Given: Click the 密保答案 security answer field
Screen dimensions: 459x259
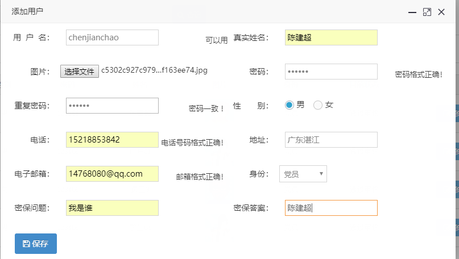Looking at the screenshot, I should pyautogui.click(x=331, y=208).
